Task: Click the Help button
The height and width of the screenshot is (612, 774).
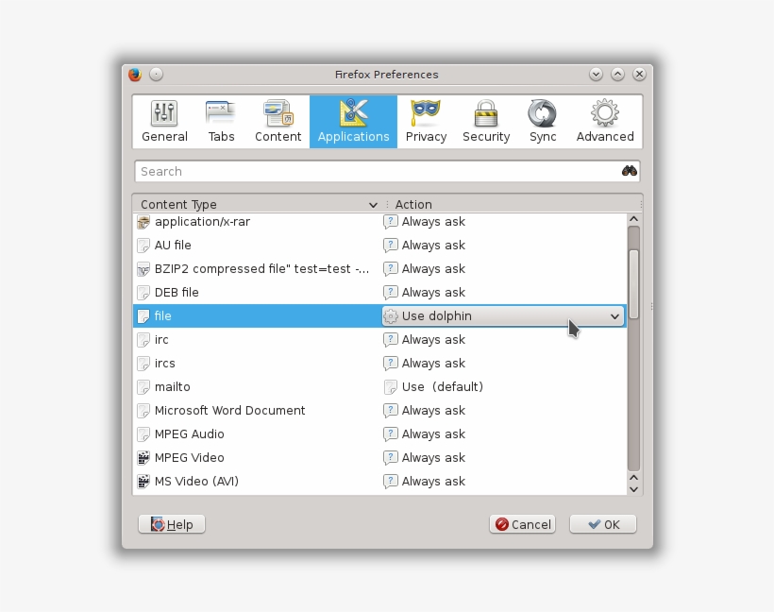Action: point(171,524)
